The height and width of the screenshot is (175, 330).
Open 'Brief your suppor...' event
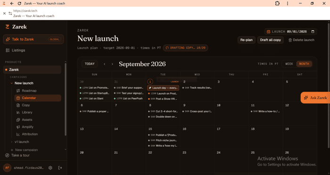pos(129,88)
